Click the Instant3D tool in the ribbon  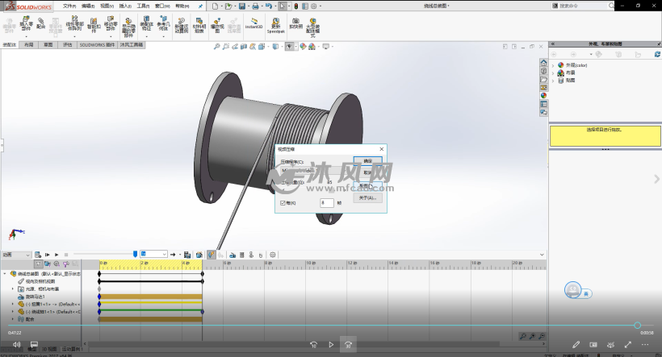tap(254, 23)
